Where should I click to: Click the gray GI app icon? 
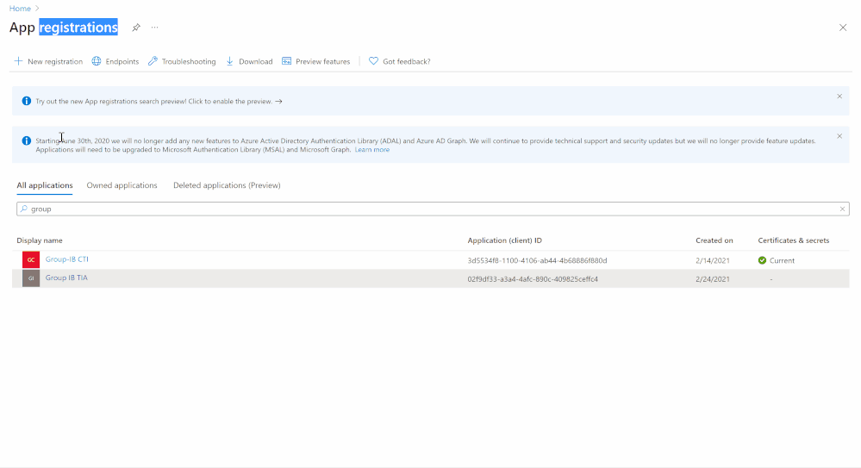pos(31,278)
